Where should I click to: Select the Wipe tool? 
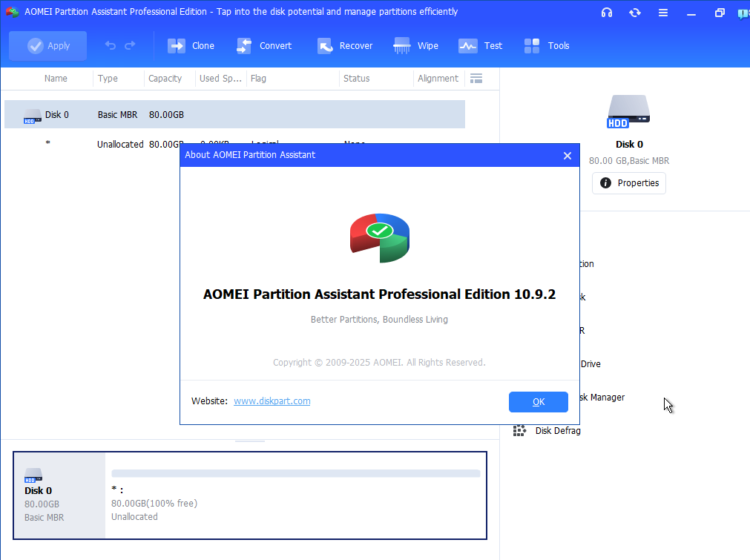(416, 46)
